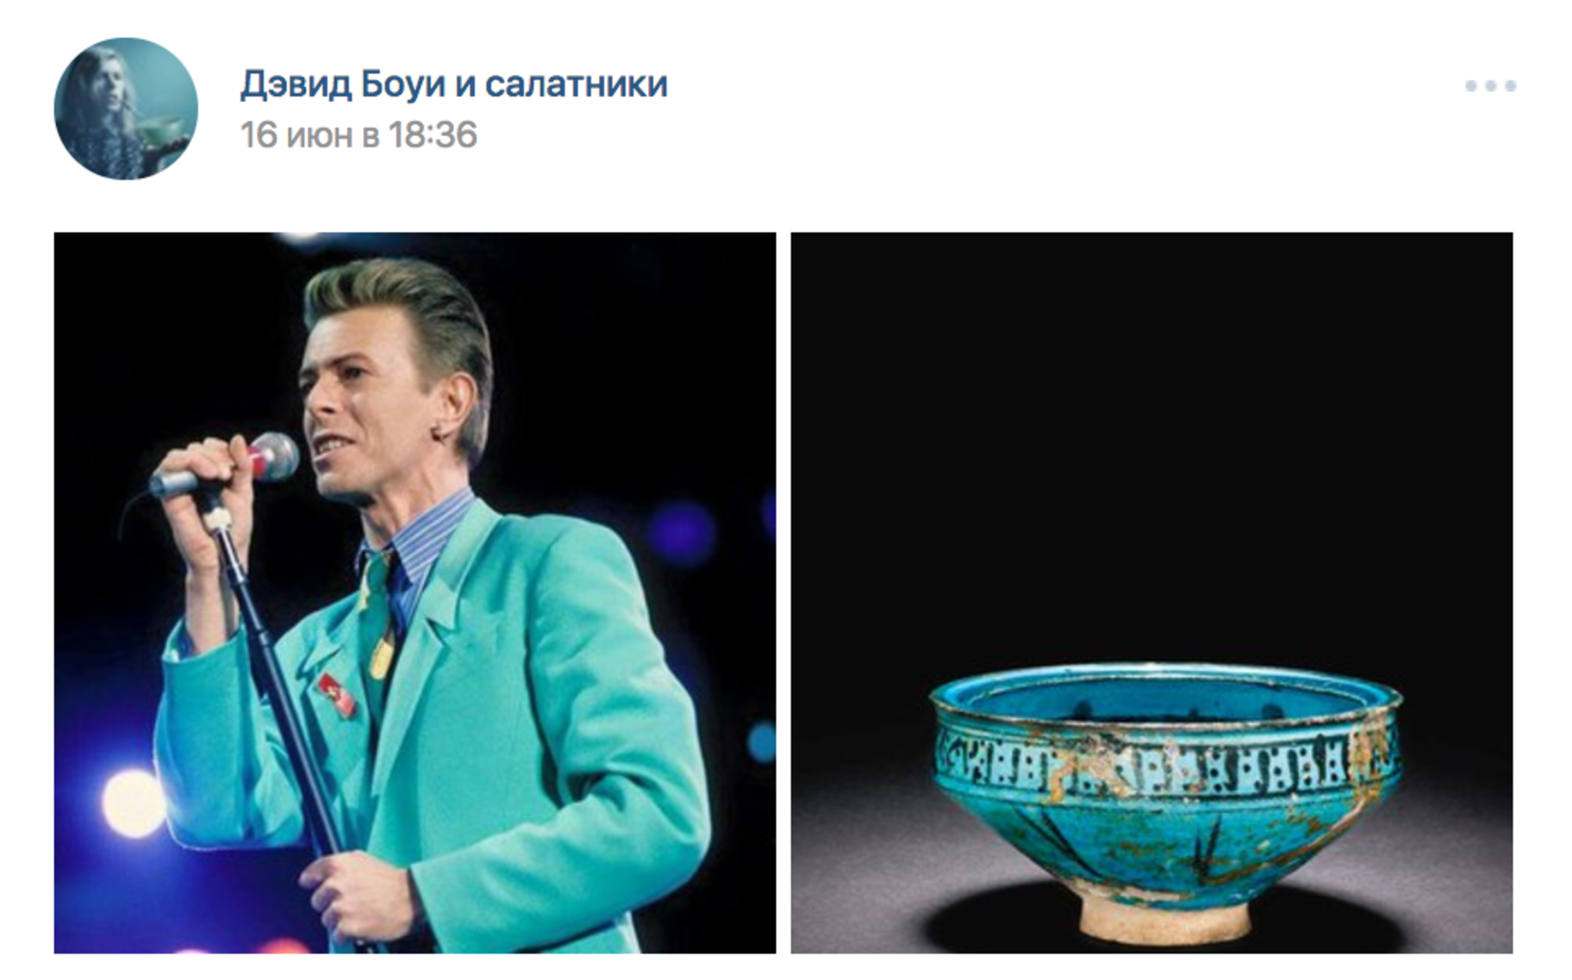Click the bowl's patterned rim band
Image resolution: width=1572 pixels, height=980 pixels.
point(1163,760)
